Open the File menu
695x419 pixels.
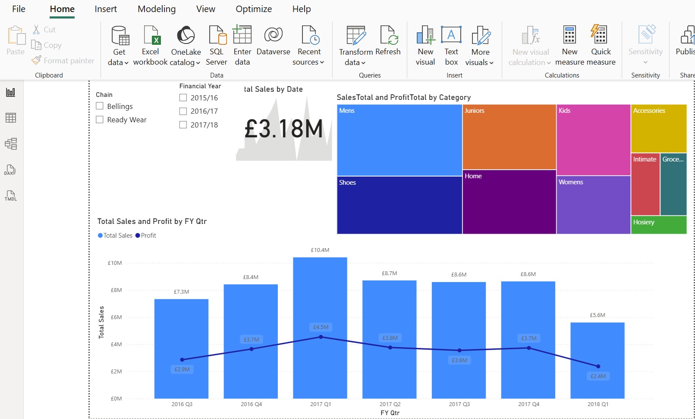tap(18, 9)
